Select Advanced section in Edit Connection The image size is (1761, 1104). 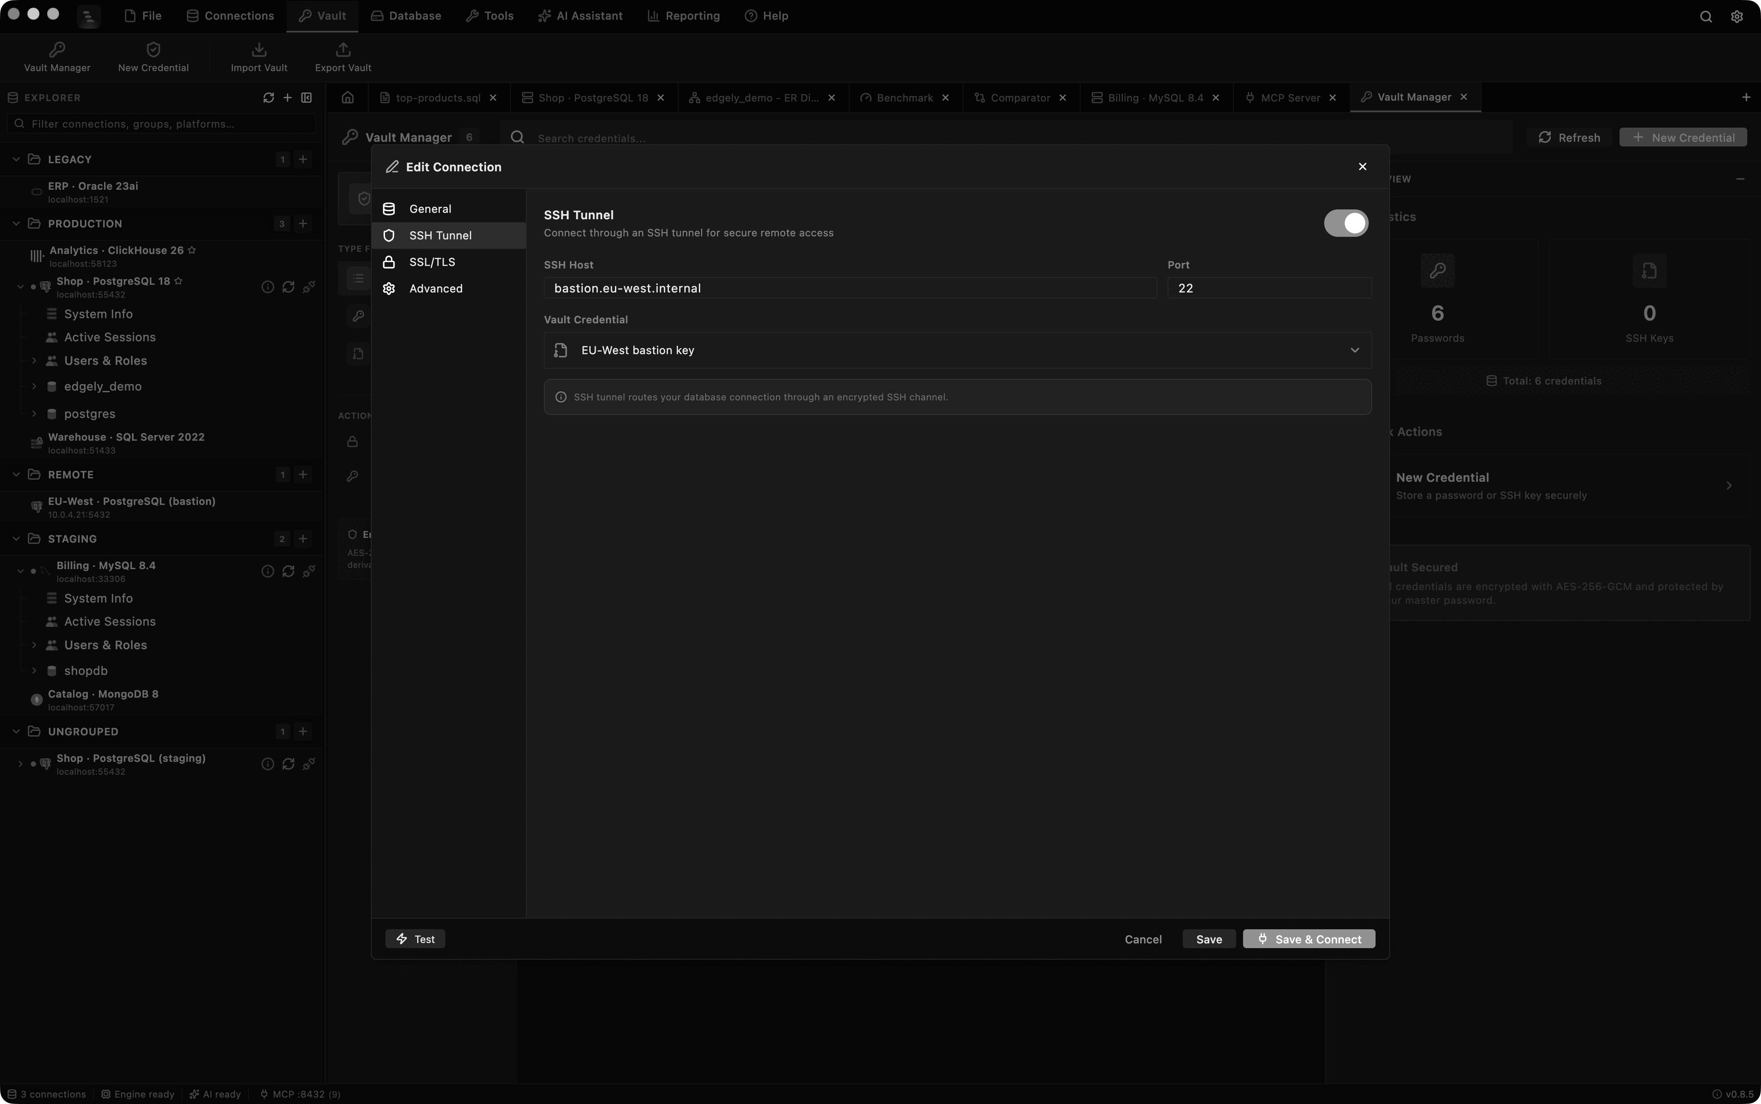(x=448, y=288)
